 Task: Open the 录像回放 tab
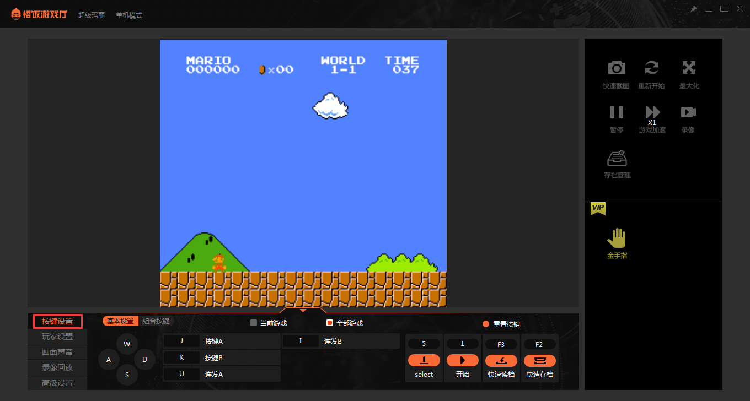pos(57,367)
